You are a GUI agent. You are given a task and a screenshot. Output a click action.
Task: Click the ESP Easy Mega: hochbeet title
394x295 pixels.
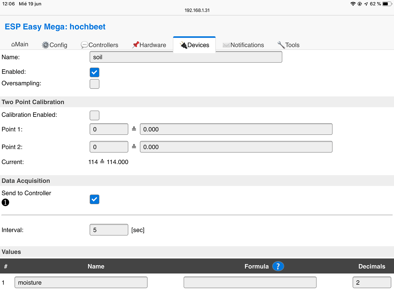(x=55, y=27)
